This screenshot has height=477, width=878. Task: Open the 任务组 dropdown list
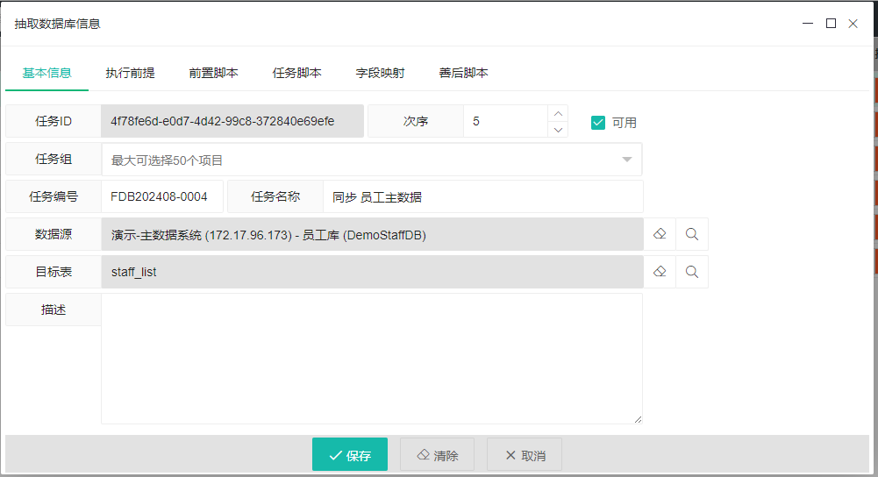coord(372,160)
